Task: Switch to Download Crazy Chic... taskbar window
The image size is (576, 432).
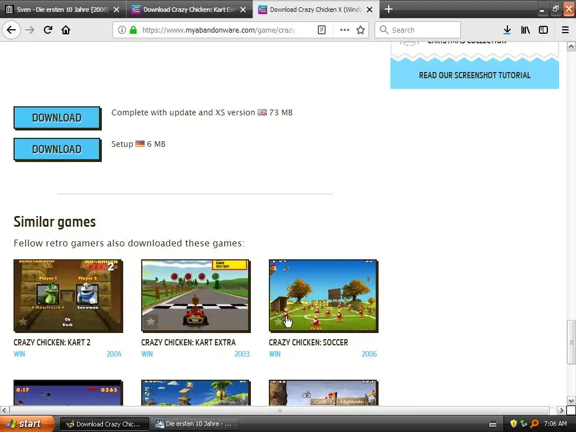Action: pos(104,424)
